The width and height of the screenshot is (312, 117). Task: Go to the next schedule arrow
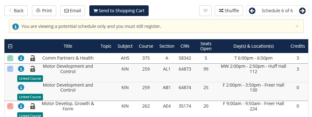(302, 11)
